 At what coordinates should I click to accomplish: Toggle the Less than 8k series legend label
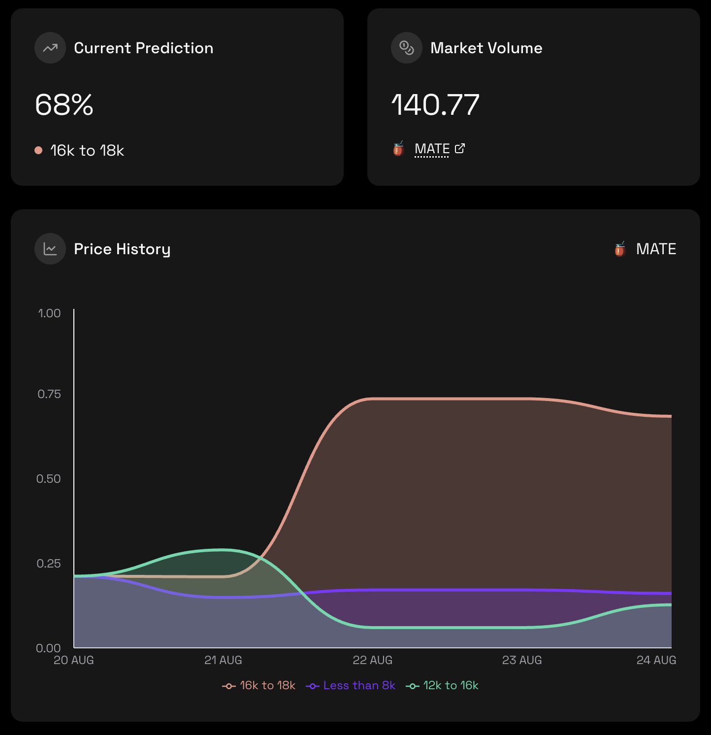tap(359, 685)
